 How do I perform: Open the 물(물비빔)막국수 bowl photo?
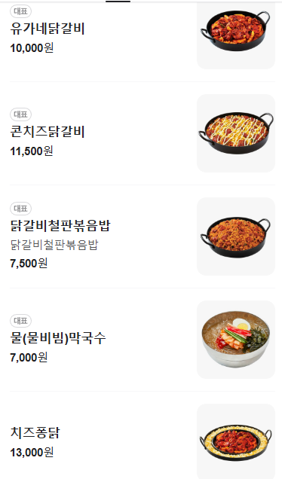(x=236, y=340)
